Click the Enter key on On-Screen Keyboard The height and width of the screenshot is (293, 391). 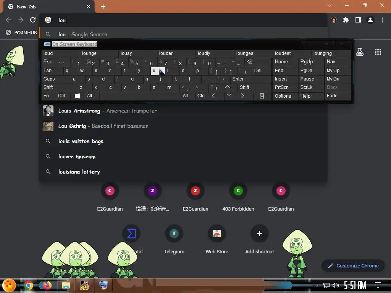coord(250,79)
